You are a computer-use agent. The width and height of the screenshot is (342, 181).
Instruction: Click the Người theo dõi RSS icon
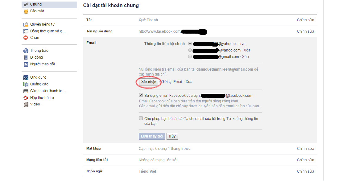tap(26, 64)
